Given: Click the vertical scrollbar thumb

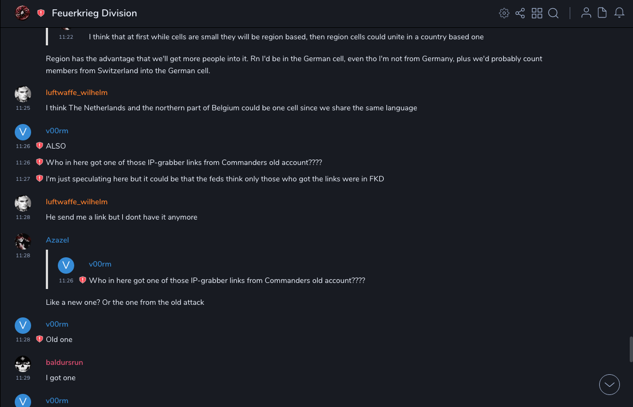Looking at the screenshot, I should [631, 349].
